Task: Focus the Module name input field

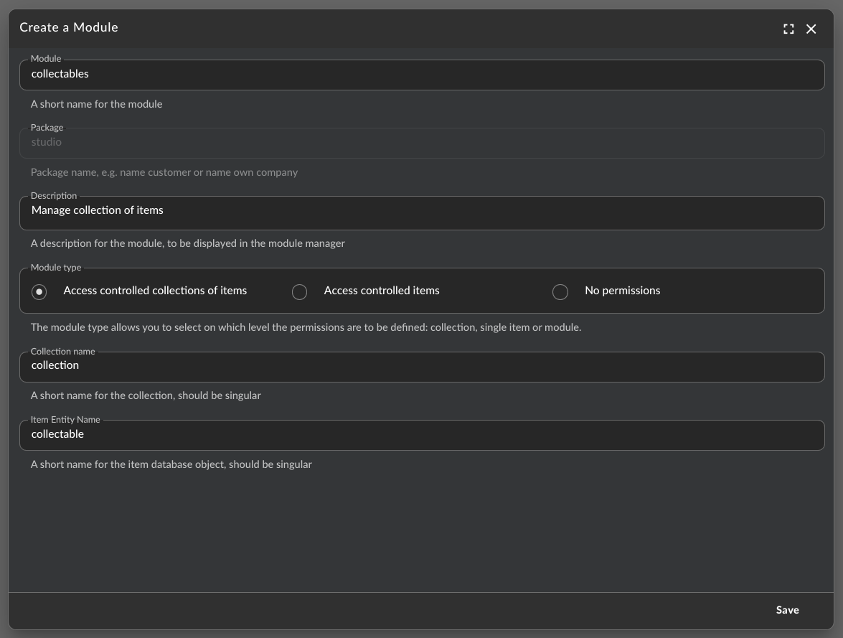Action: coord(421,75)
